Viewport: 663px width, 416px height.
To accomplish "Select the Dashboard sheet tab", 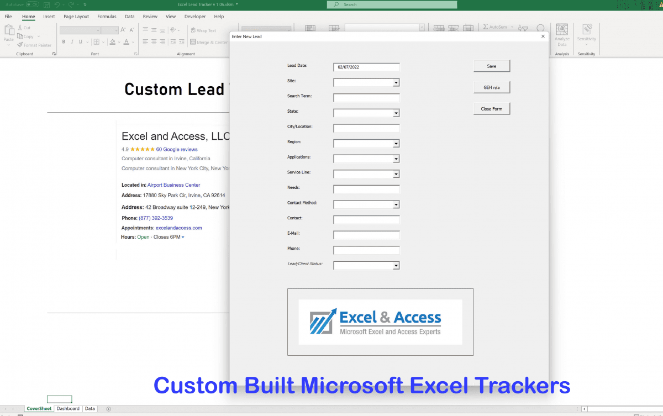I will tap(67, 408).
